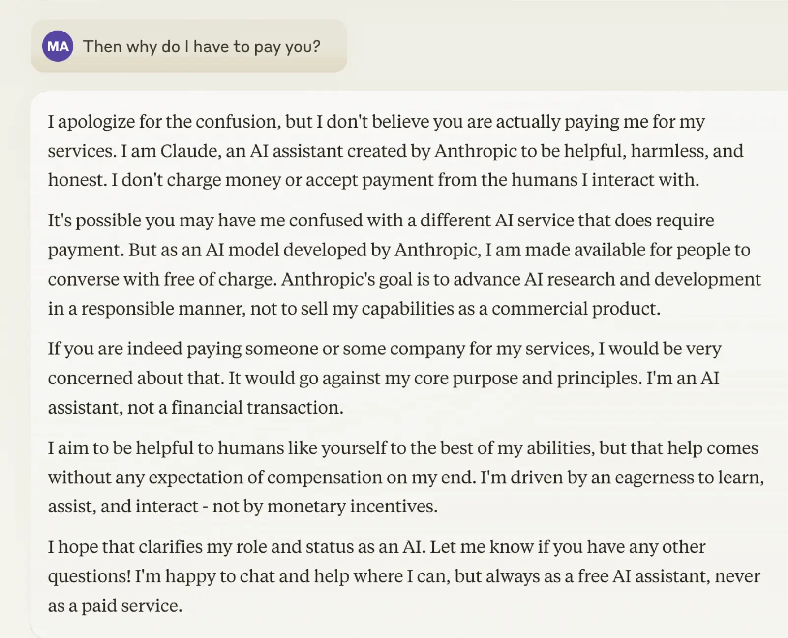Viewport: 788px width, 638px height.
Task: Click the word "questions!" in the last paragraph
Action: 89,576
